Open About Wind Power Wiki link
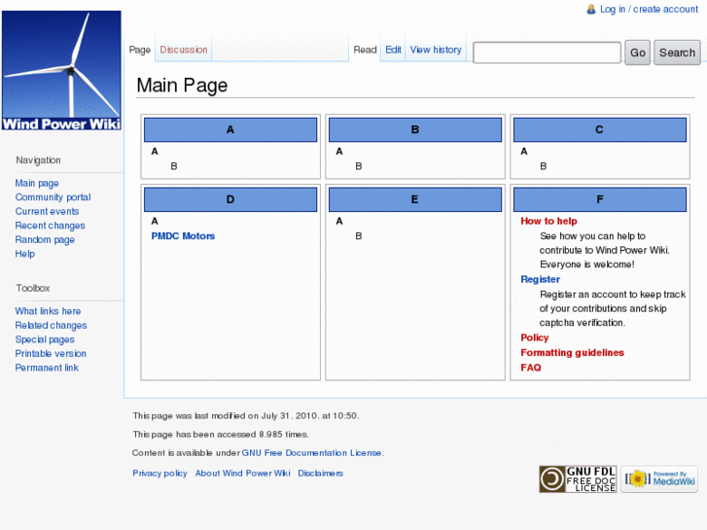Viewport: 707px width, 530px height. coord(242,474)
